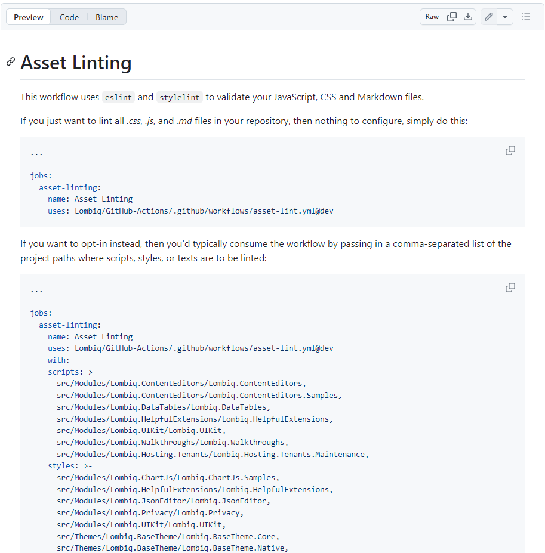
Task: Click the Lombiq.UIKit path under scripts
Action: 141,431
